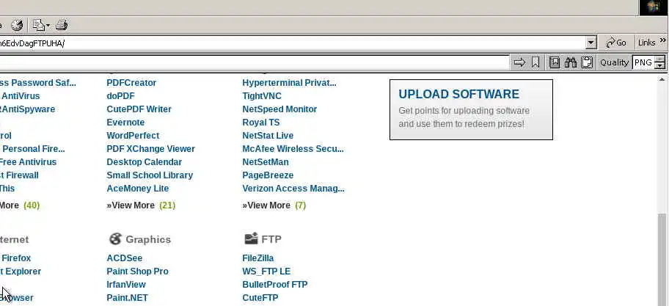Open the McAfee Wireless Secu... link
This screenshot has width=669, height=306.
click(x=293, y=149)
